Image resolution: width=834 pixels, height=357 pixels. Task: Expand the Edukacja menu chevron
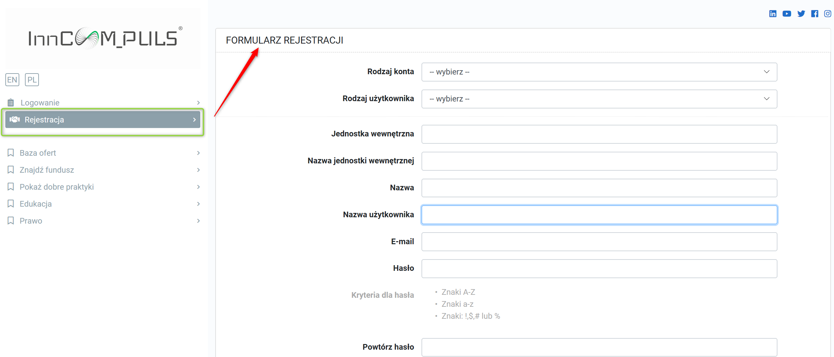coord(198,204)
